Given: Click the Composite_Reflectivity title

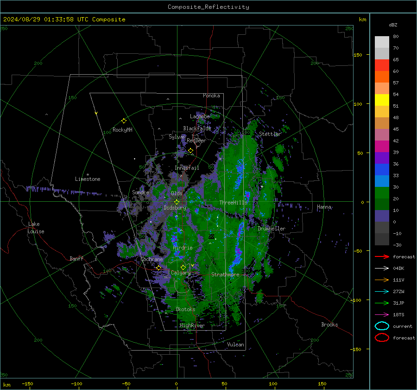Looking at the screenshot, I should tap(208, 7).
